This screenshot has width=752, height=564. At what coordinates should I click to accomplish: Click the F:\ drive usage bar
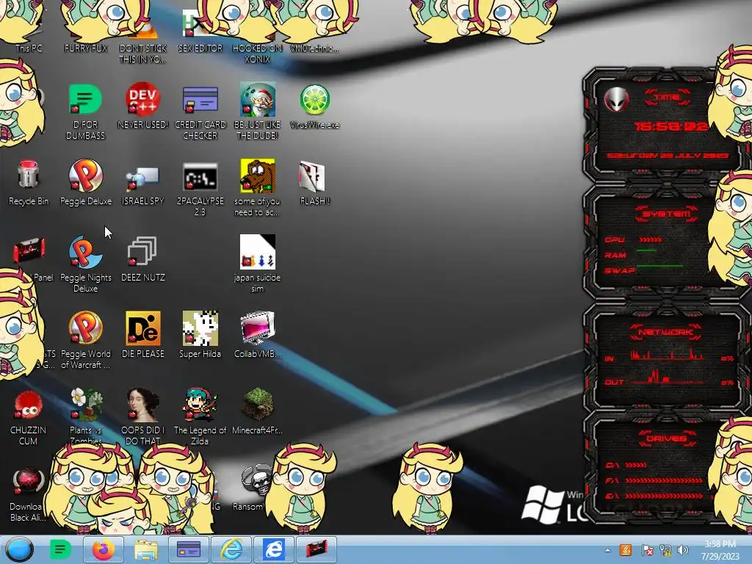click(x=664, y=480)
